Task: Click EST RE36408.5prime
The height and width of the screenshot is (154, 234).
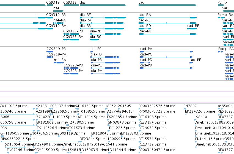Action: coord(152,117)
